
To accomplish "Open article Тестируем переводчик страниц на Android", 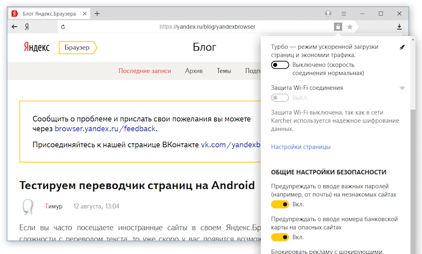I will tap(137, 185).
